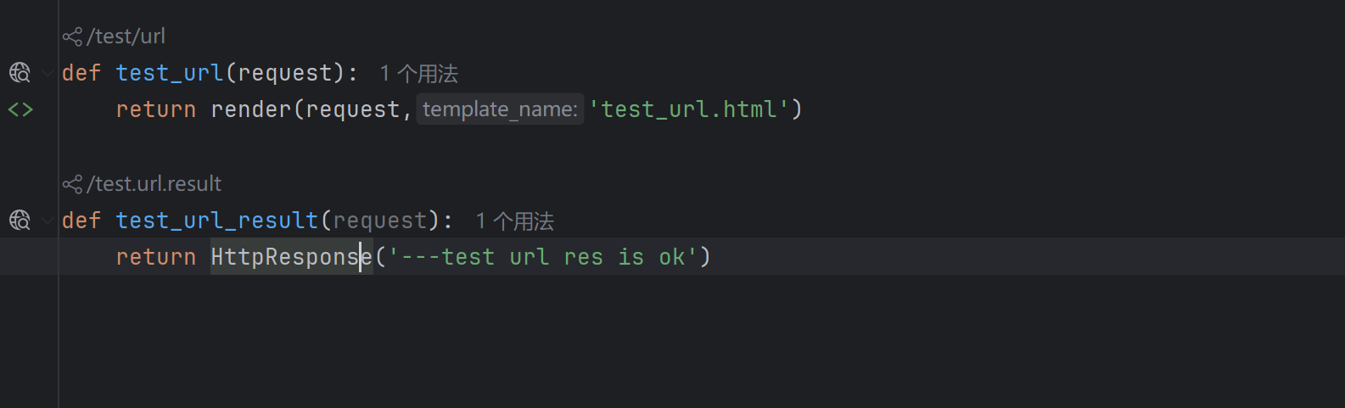Click the render function call
Viewport: 1345px width, 408px height.
click(251, 109)
